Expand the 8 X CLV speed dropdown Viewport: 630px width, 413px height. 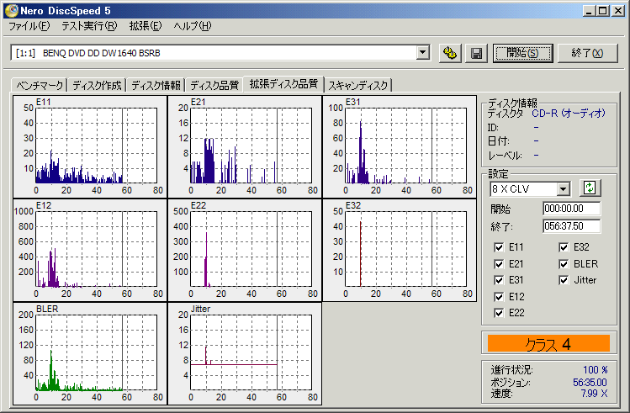(563, 189)
